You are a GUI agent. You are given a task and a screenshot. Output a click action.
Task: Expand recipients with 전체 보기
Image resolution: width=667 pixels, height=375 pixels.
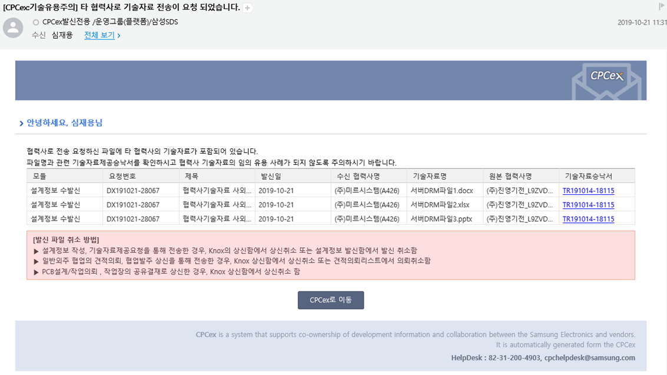tap(102, 35)
